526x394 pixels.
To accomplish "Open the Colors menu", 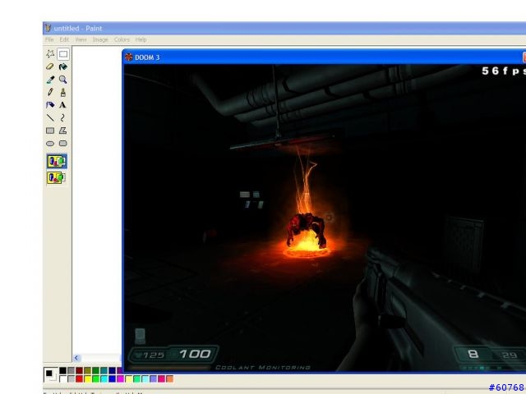I will coord(122,39).
